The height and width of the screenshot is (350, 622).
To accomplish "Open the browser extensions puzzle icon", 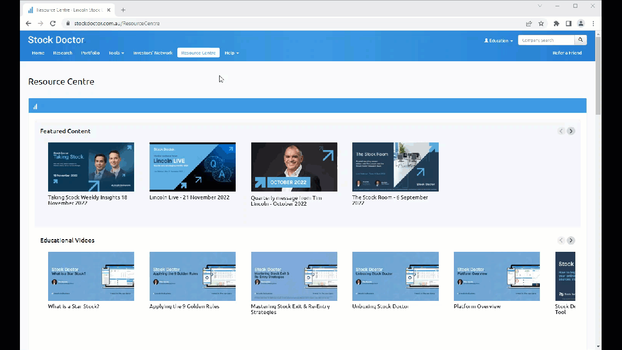I will (x=556, y=23).
